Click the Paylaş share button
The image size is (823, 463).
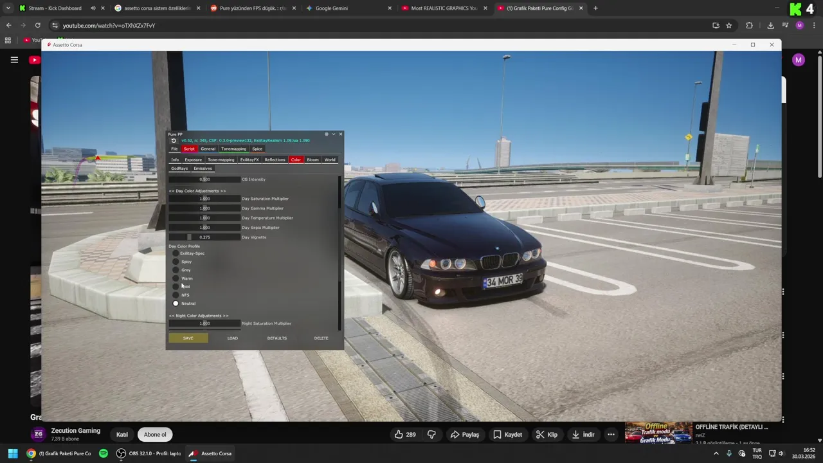tap(464, 435)
